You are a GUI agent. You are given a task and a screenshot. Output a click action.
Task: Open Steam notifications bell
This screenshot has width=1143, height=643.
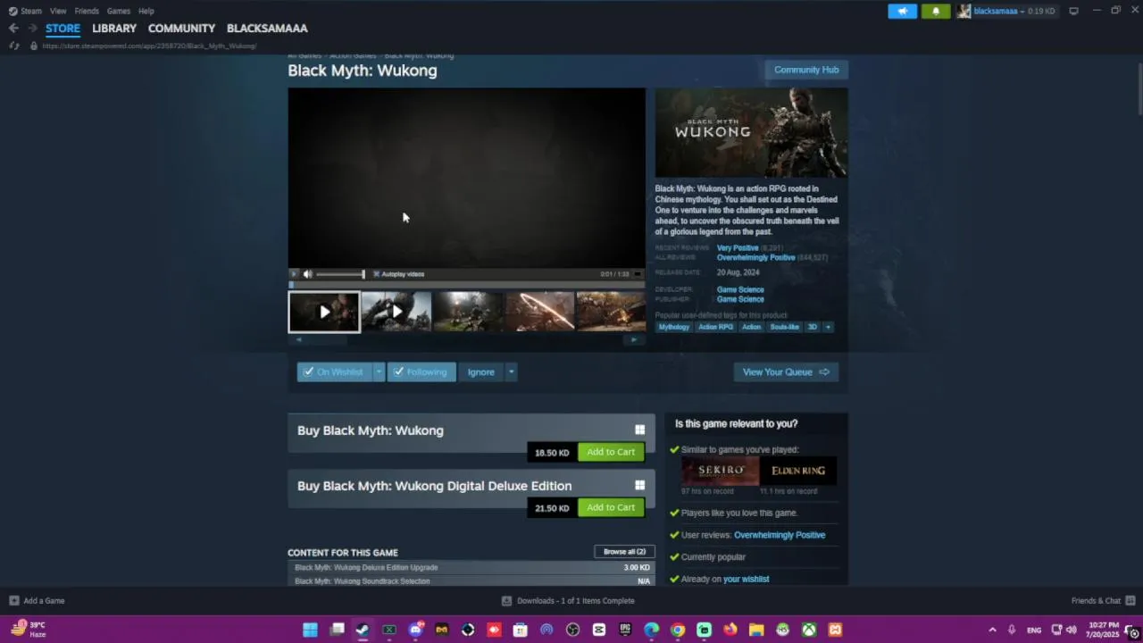[x=936, y=11]
